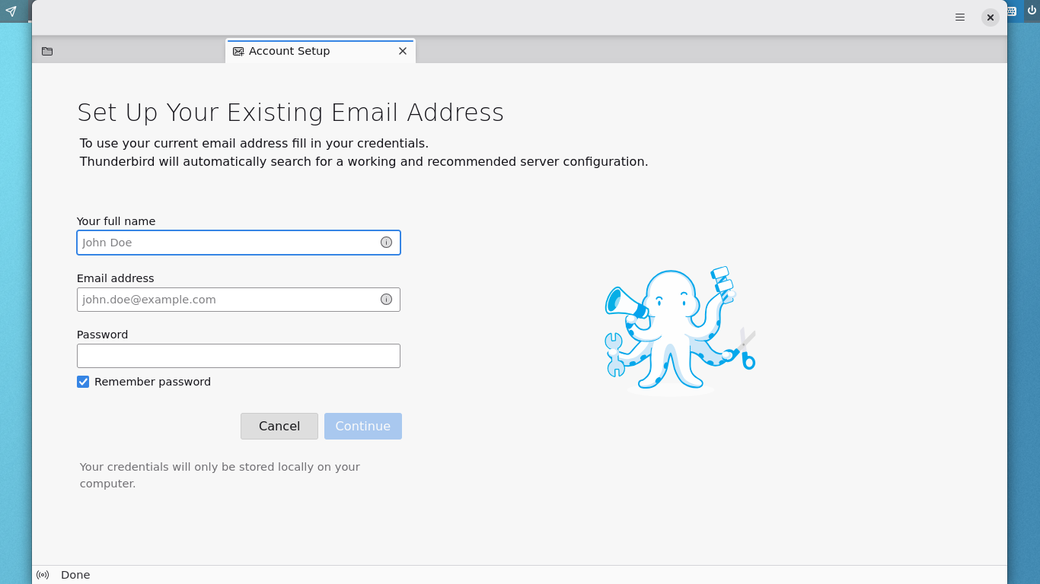The image size is (1040, 584).
Task: Focus the Your full name input field
Action: pyautogui.click(x=238, y=243)
